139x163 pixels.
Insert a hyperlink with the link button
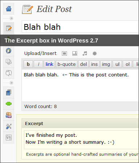click(x=49, y=64)
